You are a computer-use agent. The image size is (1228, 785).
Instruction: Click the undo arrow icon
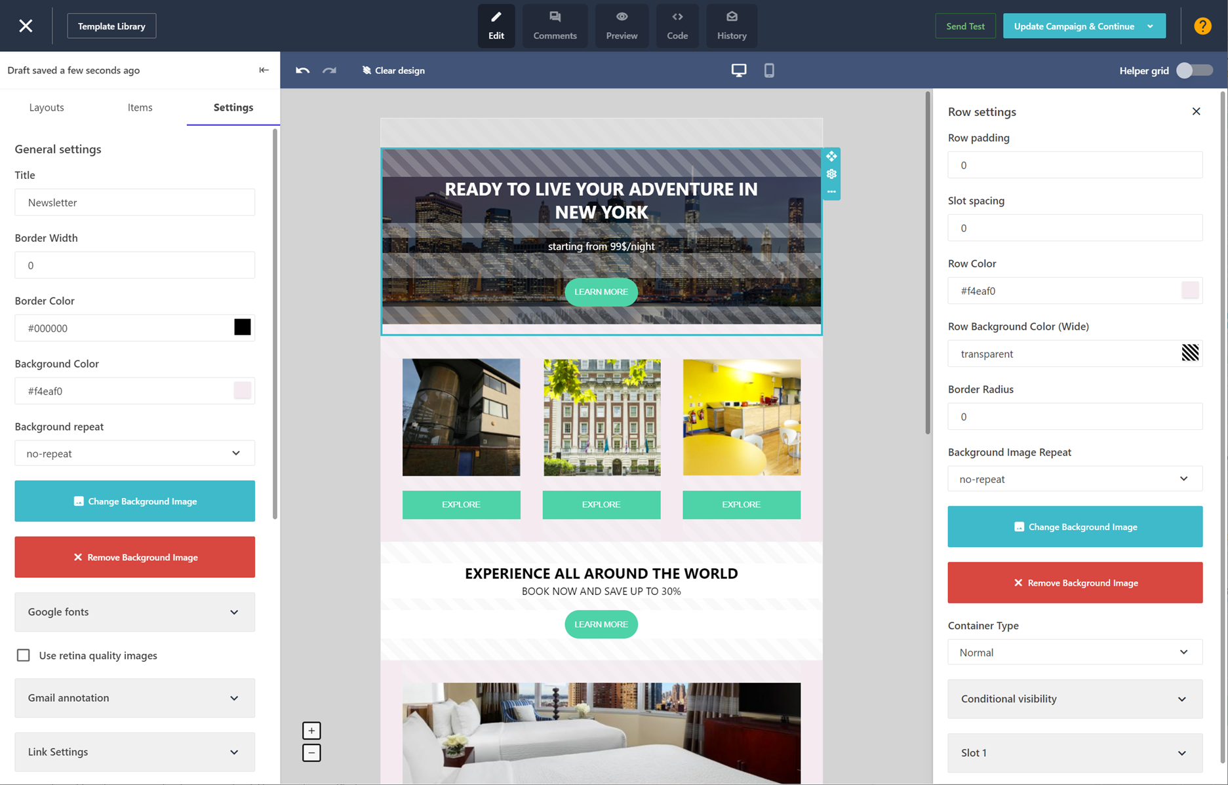302,70
